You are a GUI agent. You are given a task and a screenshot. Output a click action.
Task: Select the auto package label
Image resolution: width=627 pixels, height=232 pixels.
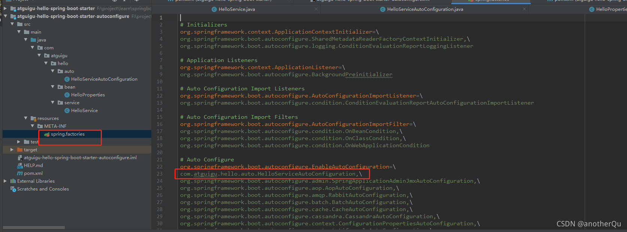(69, 71)
